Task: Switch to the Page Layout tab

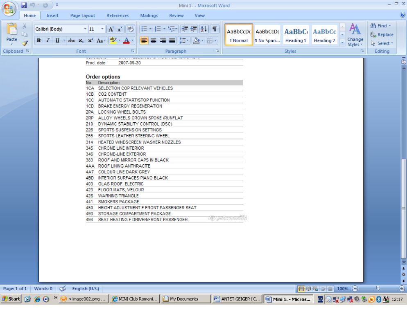Action: [83, 16]
